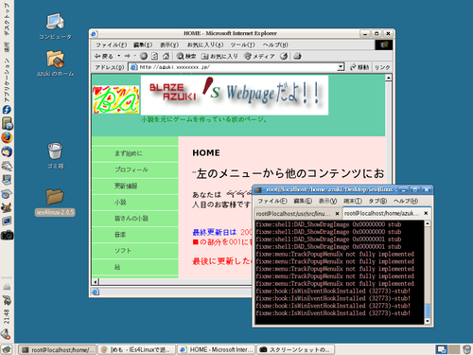
Task: Click the taskbar button root@localhost:/home/...
Action: pos(57,349)
